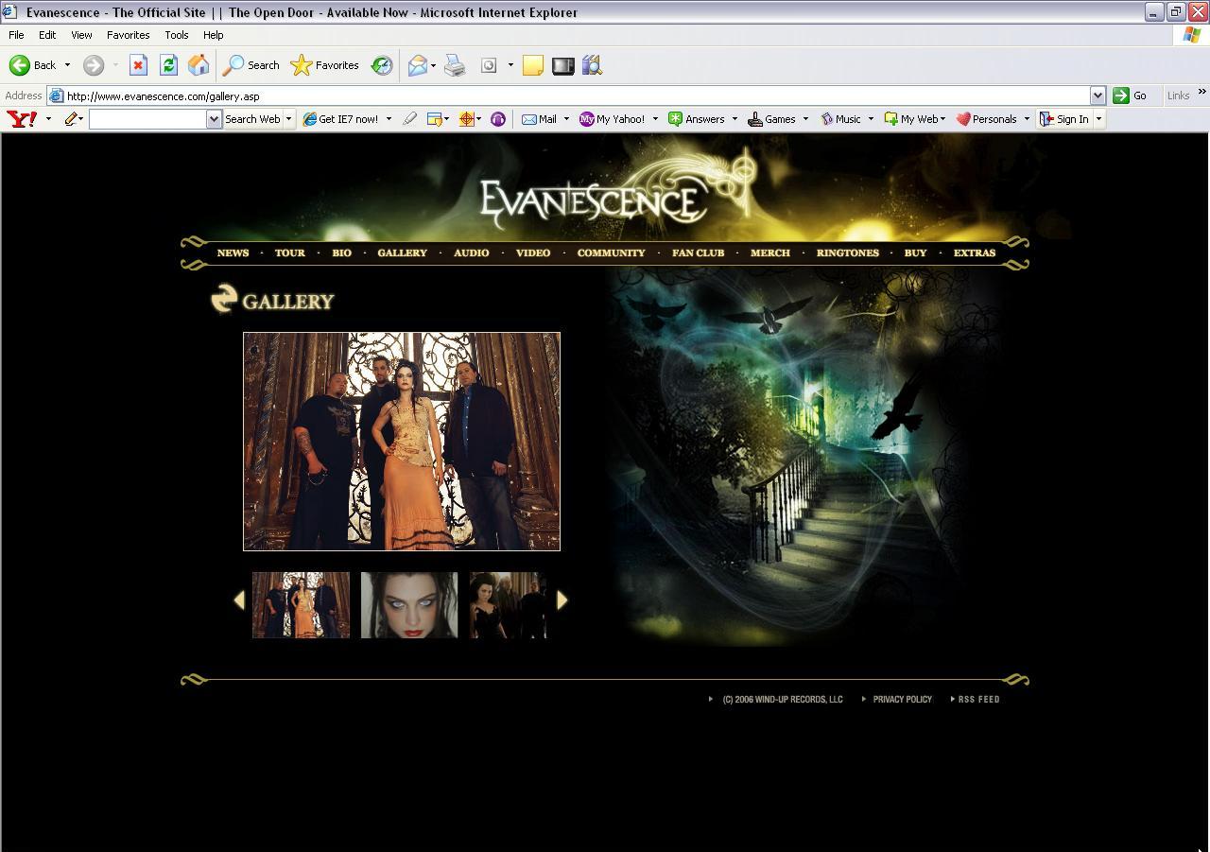Click the purple headphones icon
Image resolution: width=1210 pixels, height=852 pixels.
(x=498, y=119)
